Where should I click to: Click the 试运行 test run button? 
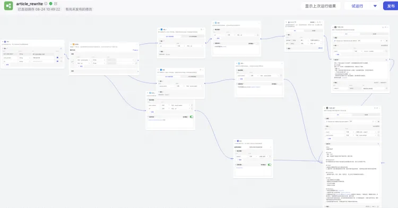tap(357, 6)
